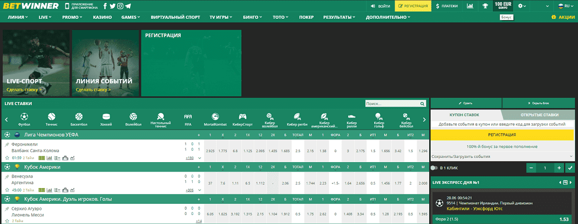578x224 pixels.
Task: Switch to the ОТКРЫТЫЕ СТАВКИ tab
Action: [539, 115]
